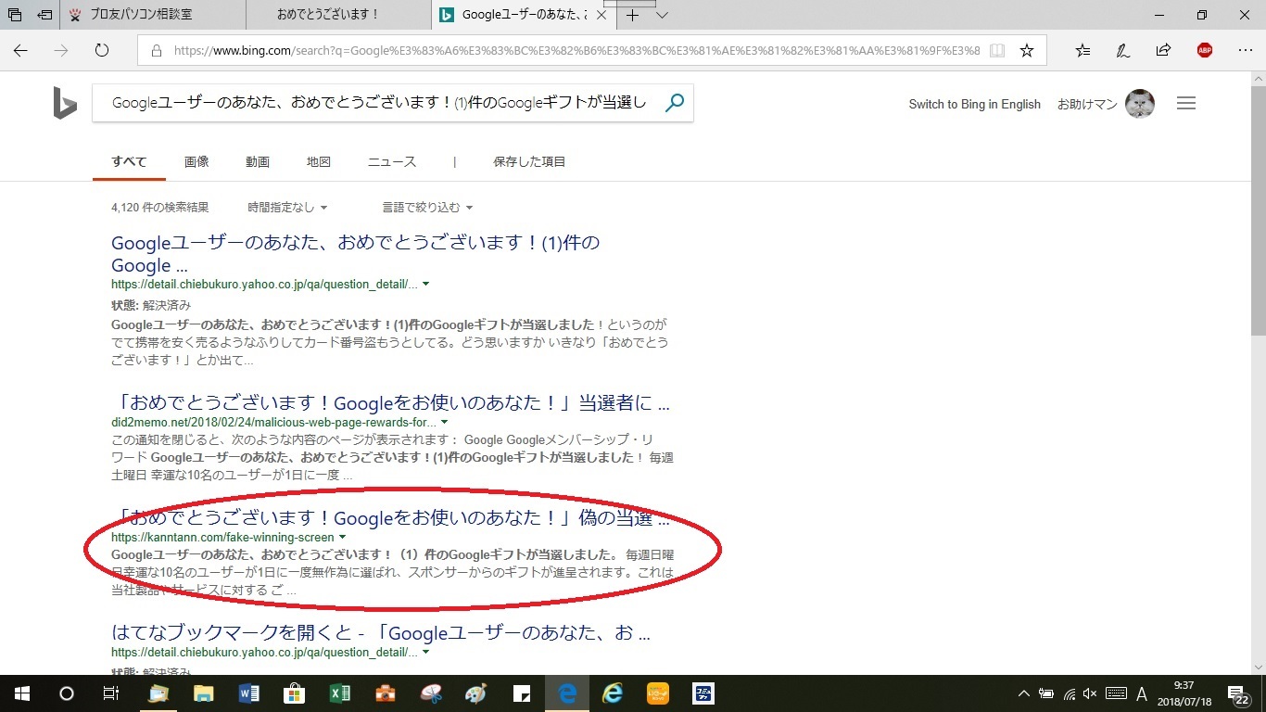1266x712 pixels.
Task: Click the Bing logo
Action: pyautogui.click(x=64, y=105)
